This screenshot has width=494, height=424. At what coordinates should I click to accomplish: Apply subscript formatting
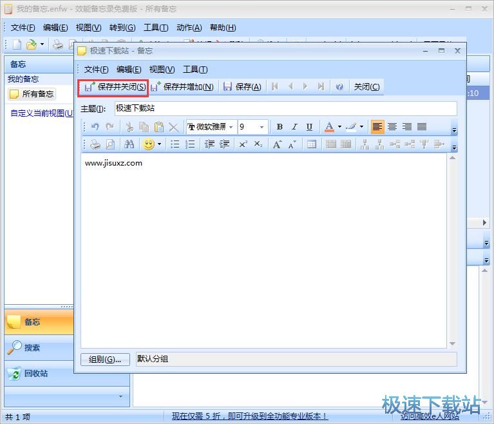coord(258,144)
